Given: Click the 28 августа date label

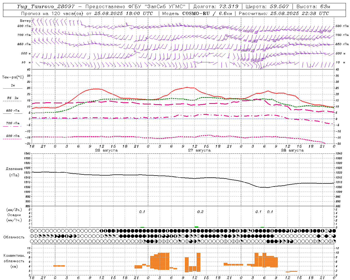Looking at the screenshot, I should tap(292, 150).
